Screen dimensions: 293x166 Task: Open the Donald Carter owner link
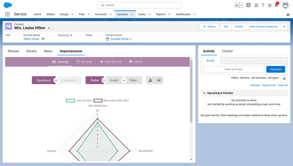[120, 39]
